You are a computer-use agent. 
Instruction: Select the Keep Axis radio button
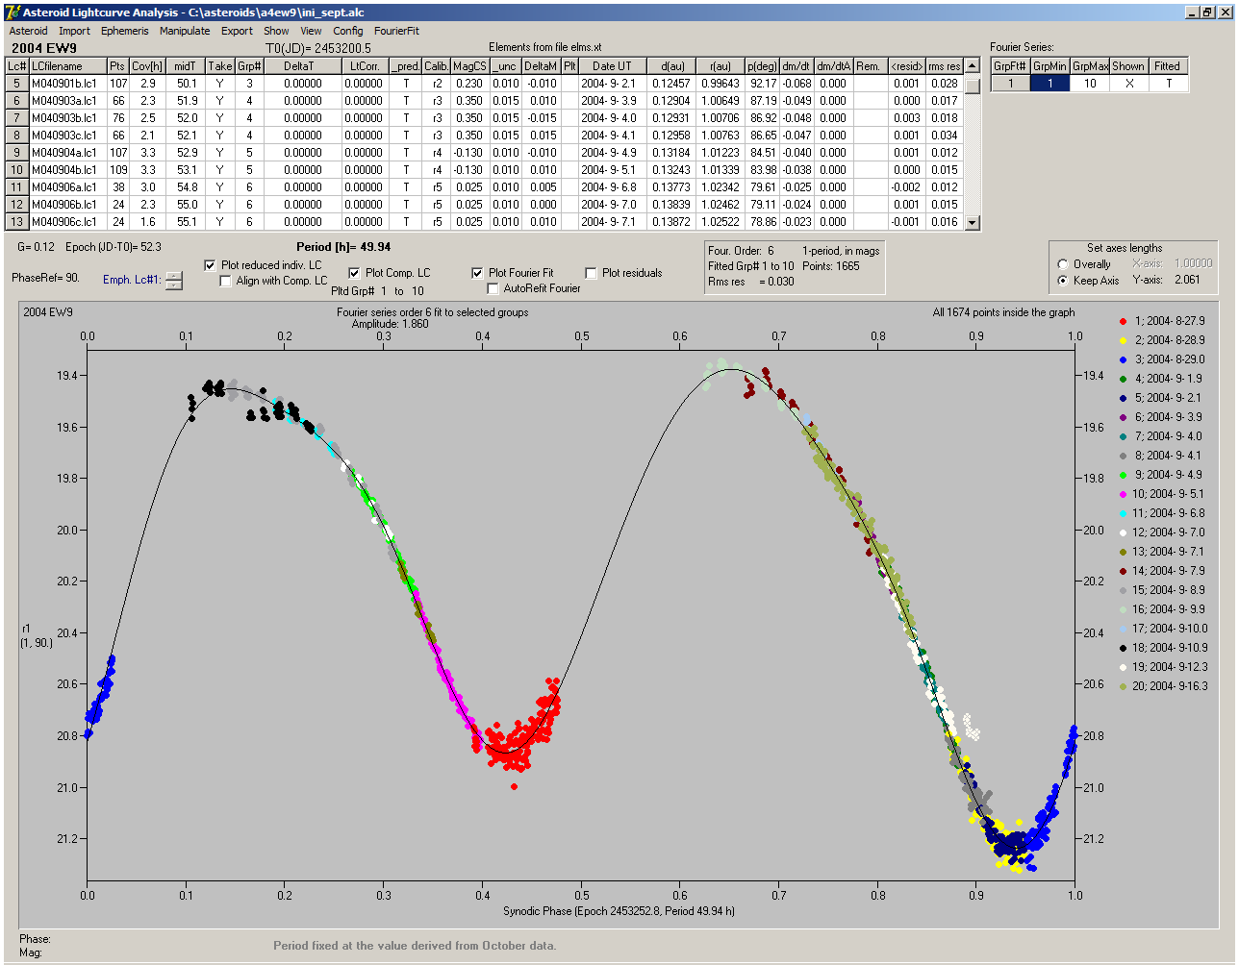pyautogui.click(x=1063, y=281)
